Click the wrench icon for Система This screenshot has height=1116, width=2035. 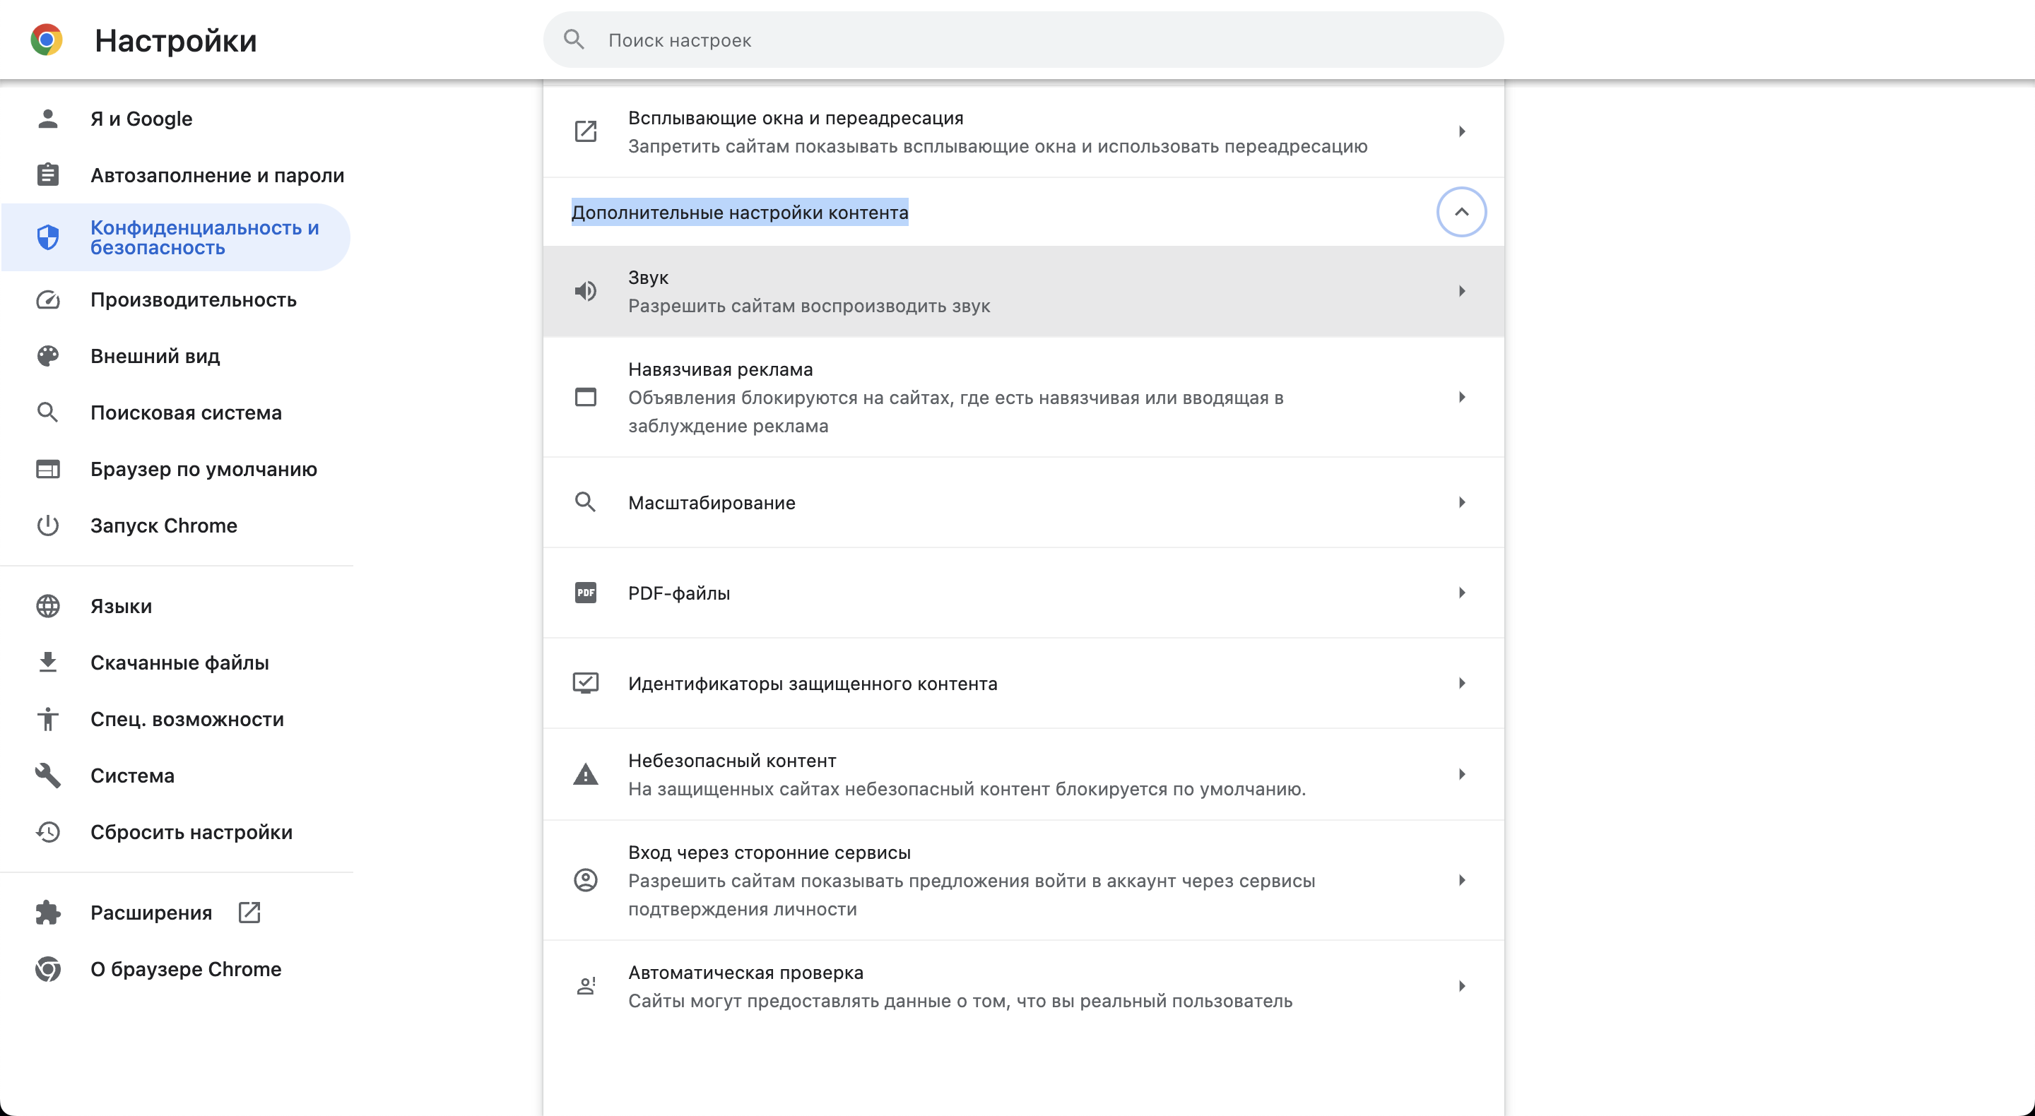click(x=48, y=776)
